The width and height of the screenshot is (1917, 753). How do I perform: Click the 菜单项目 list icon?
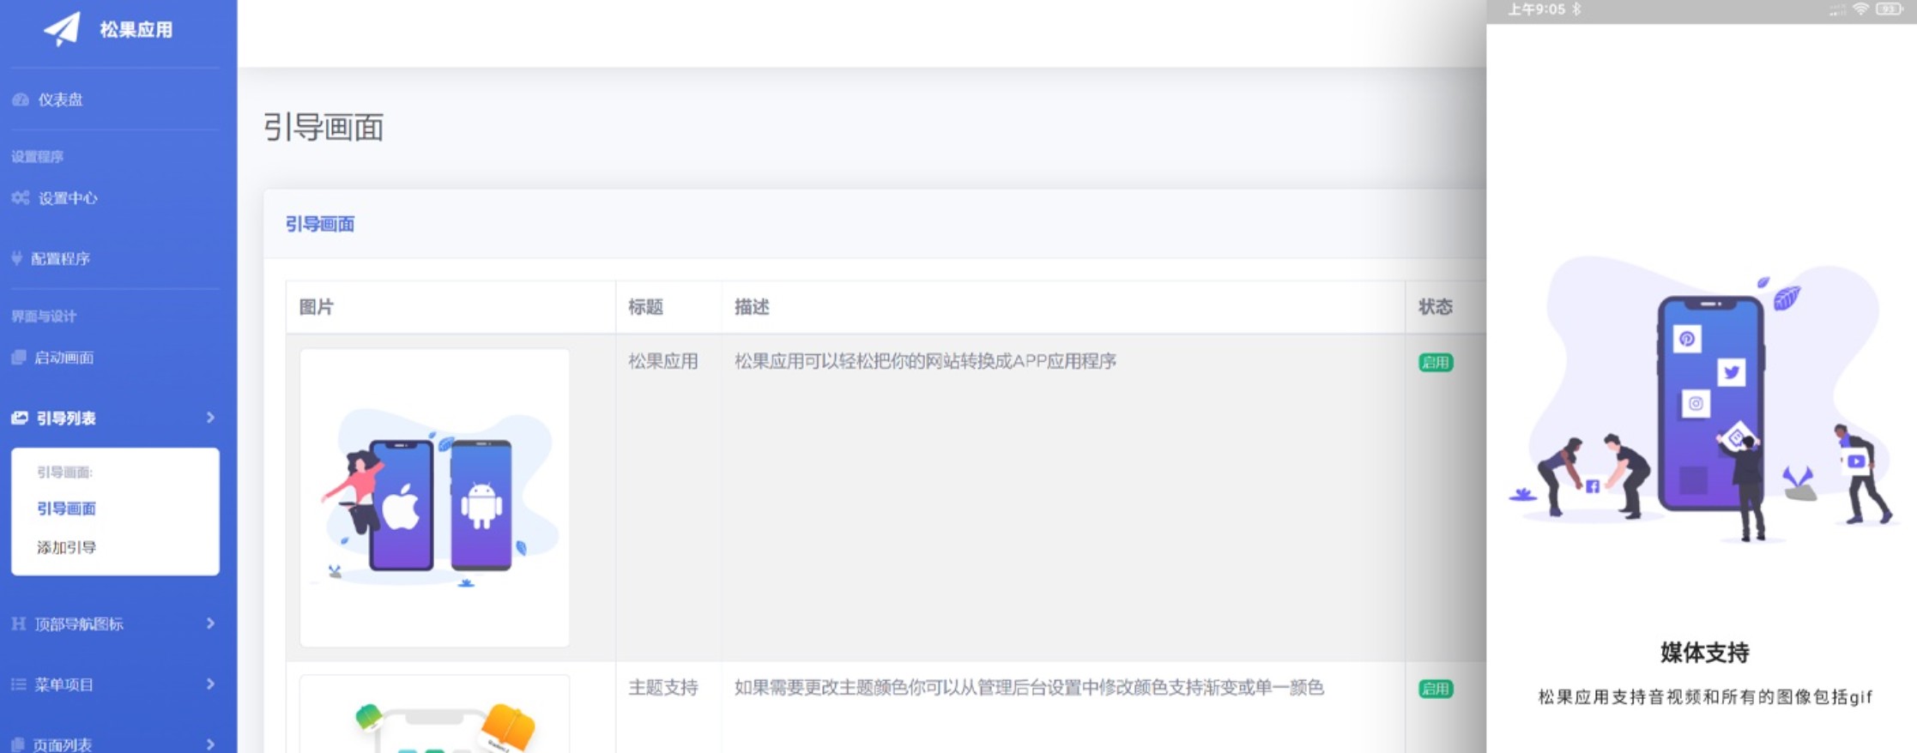click(19, 684)
